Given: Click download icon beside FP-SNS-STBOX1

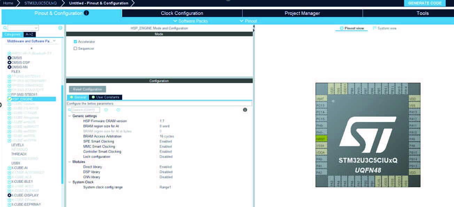Looking at the screenshot, I should pyautogui.click(x=9, y=94).
